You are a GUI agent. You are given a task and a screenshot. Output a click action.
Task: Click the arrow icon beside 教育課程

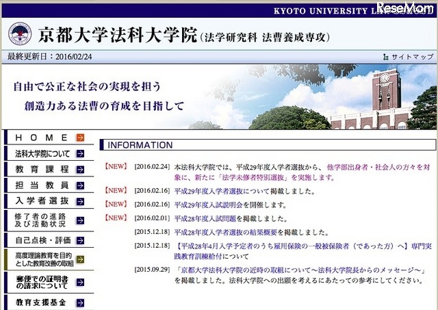[80, 170]
